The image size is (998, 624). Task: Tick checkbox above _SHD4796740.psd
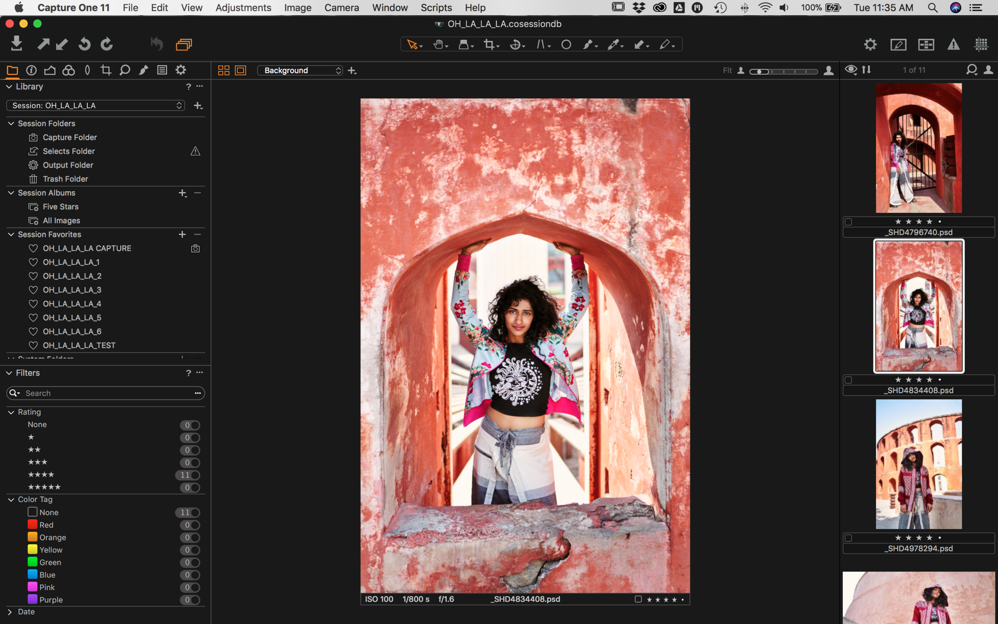pos(848,222)
